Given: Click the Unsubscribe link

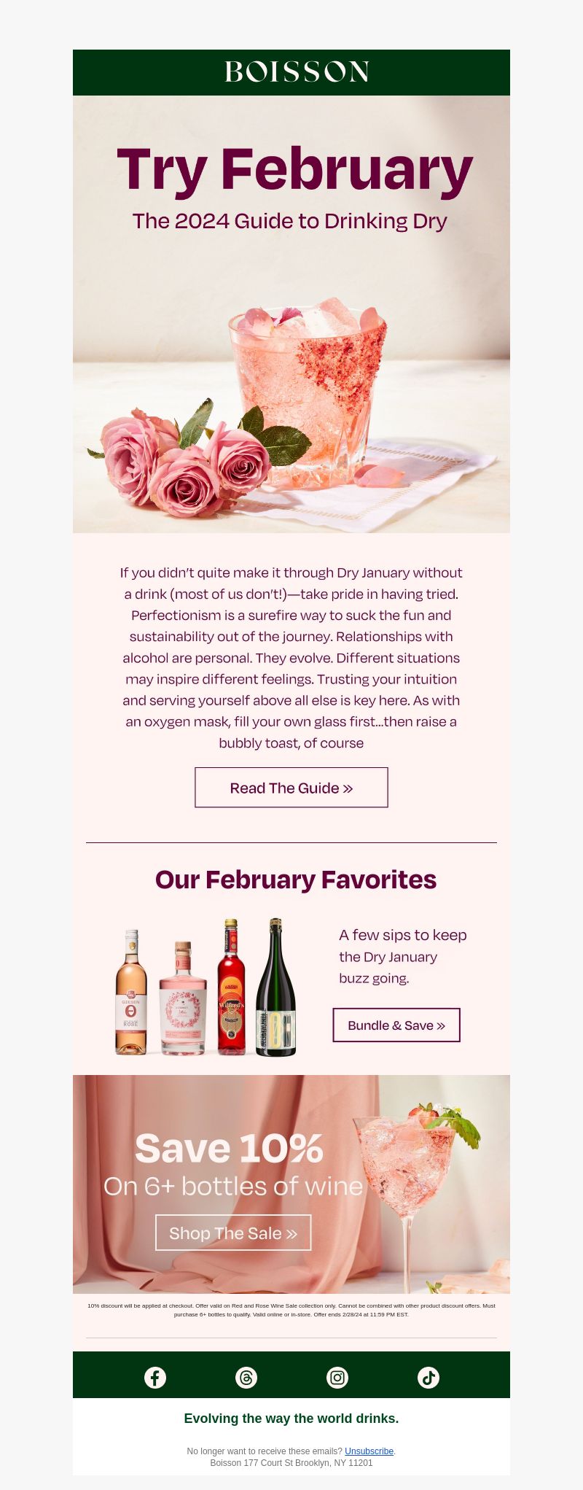Looking at the screenshot, I should point(369,1451).
